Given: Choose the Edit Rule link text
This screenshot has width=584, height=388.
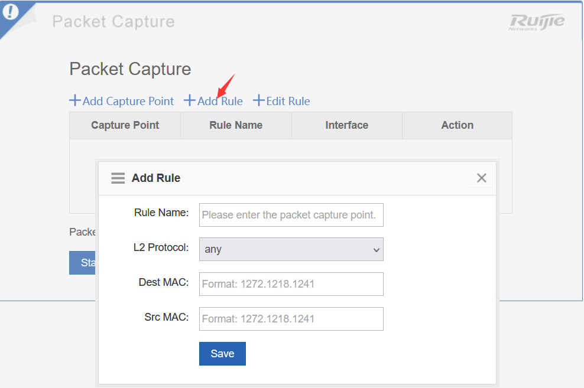Looking at the screenshot, I should tap(288, 101).
